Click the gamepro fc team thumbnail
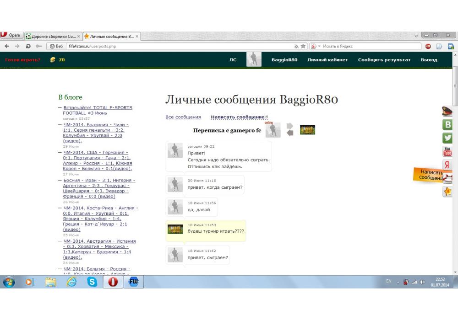Viewport: 458px width, 320px height. [307, 130]
